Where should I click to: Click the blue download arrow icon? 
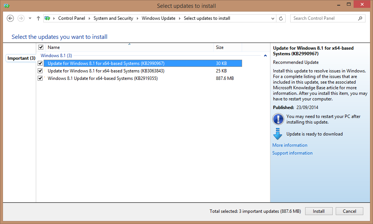click(x=278, y=134)
